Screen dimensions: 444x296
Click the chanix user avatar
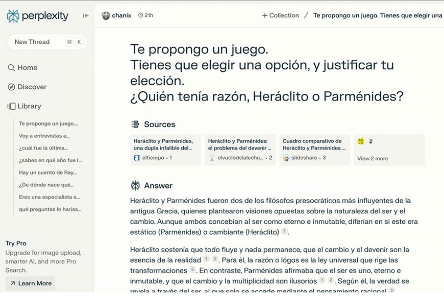tap(106, 15)
